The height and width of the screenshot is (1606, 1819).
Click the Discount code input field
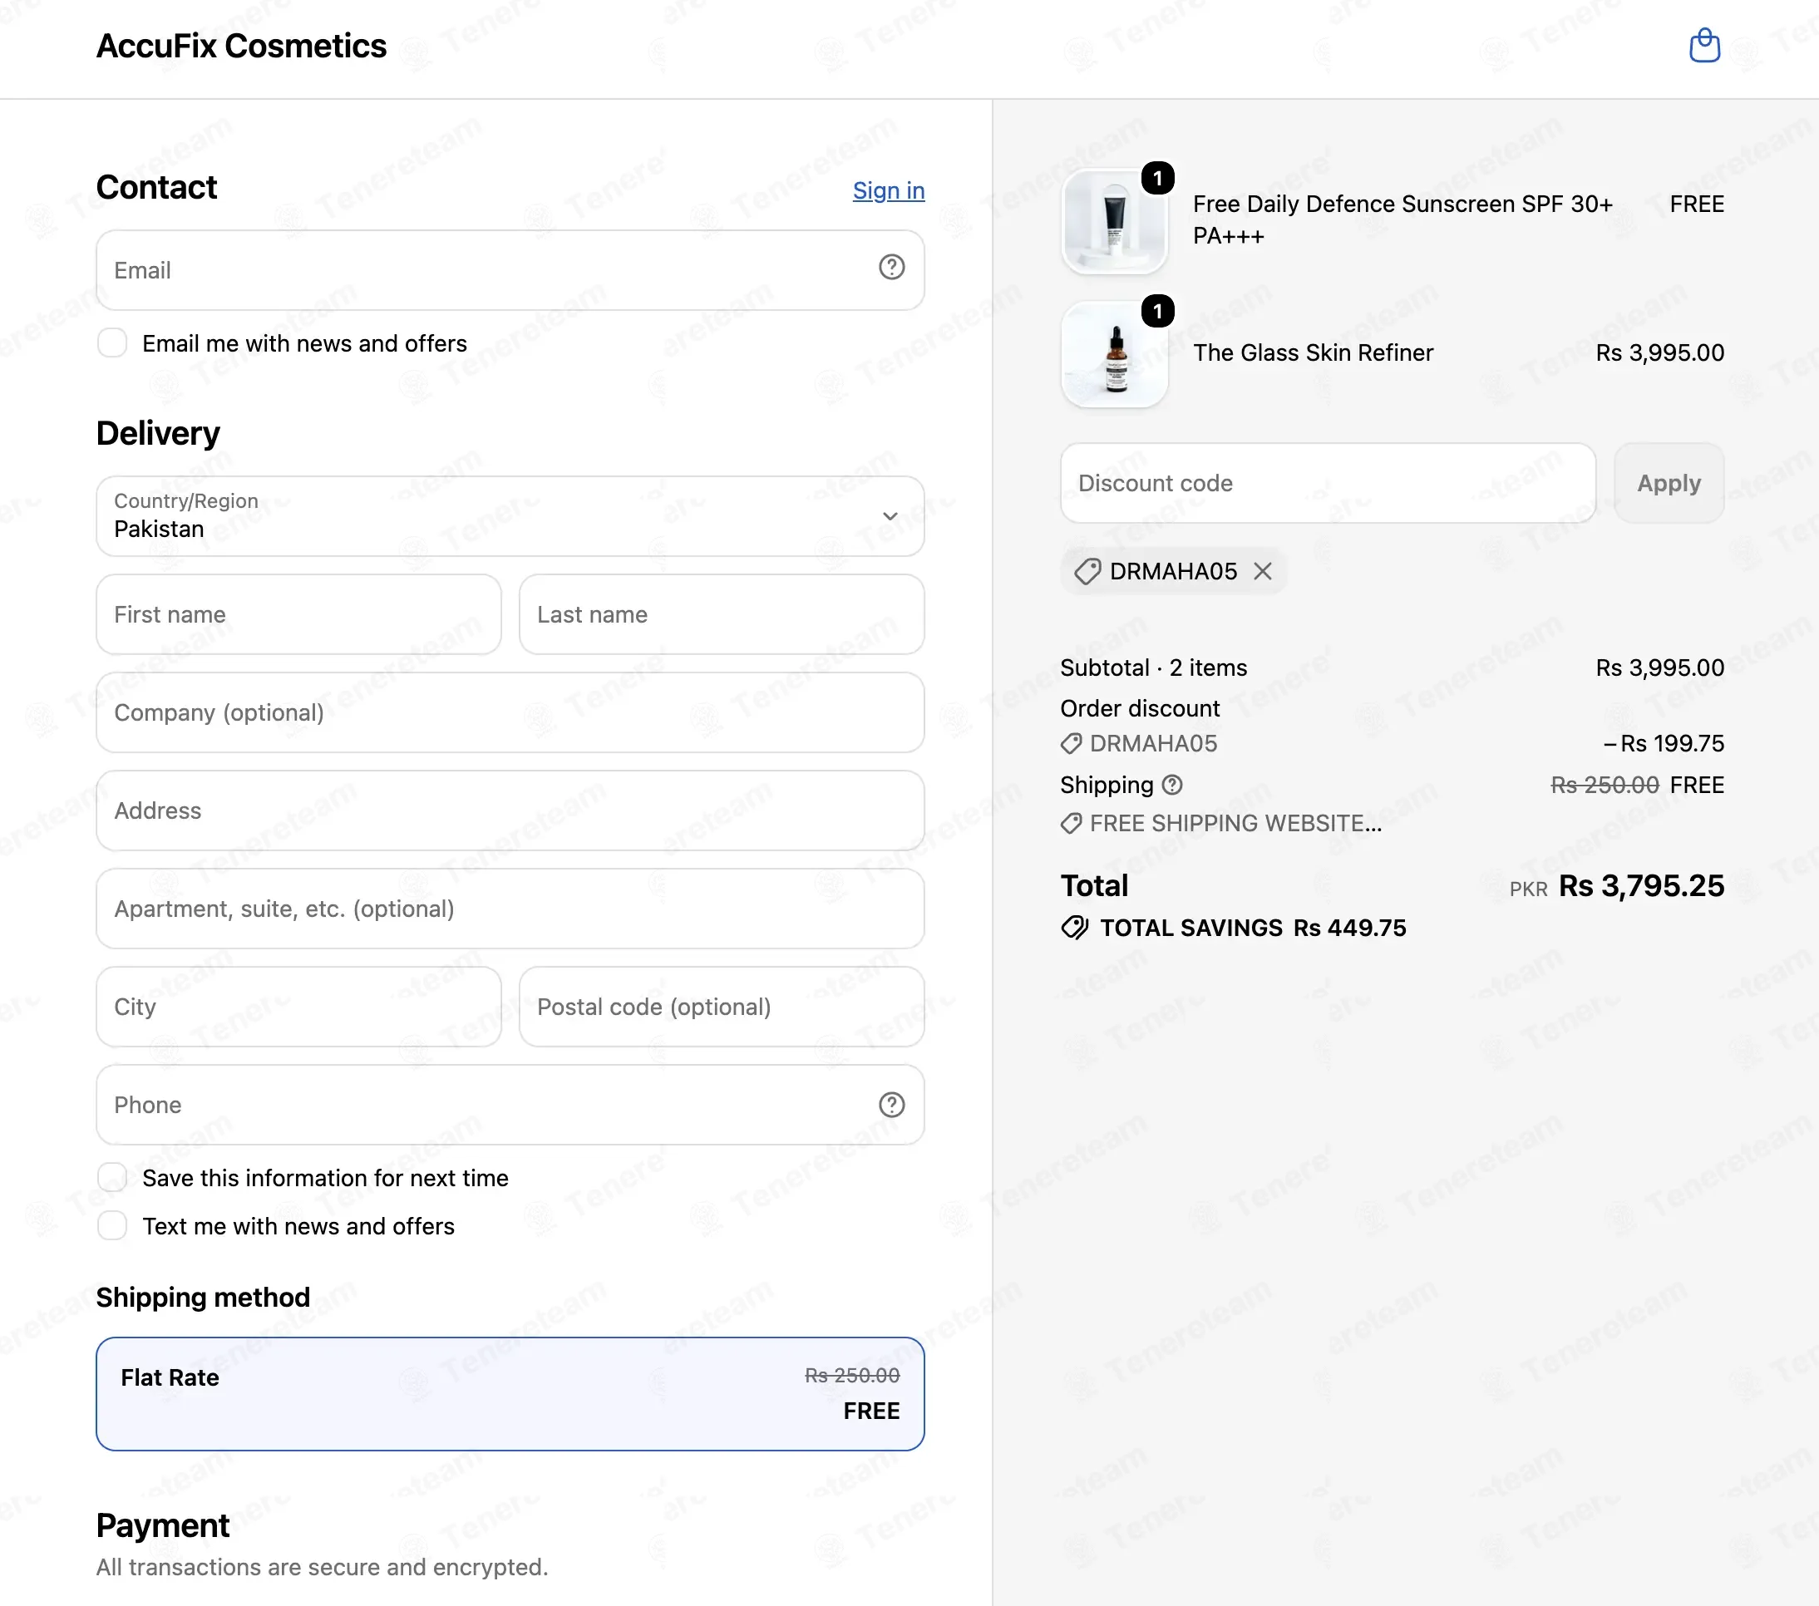[1328, 483]
